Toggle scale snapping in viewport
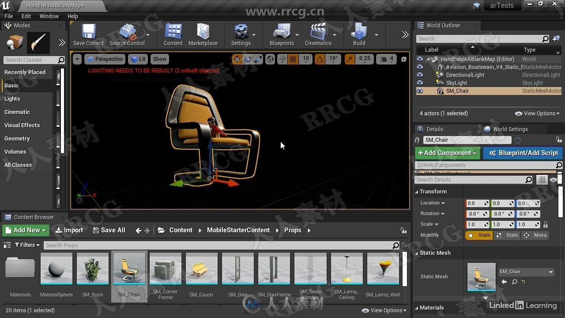 coord(350,59)
